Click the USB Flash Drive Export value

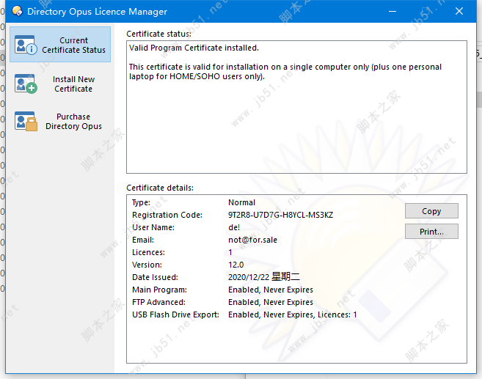(292, 314)
